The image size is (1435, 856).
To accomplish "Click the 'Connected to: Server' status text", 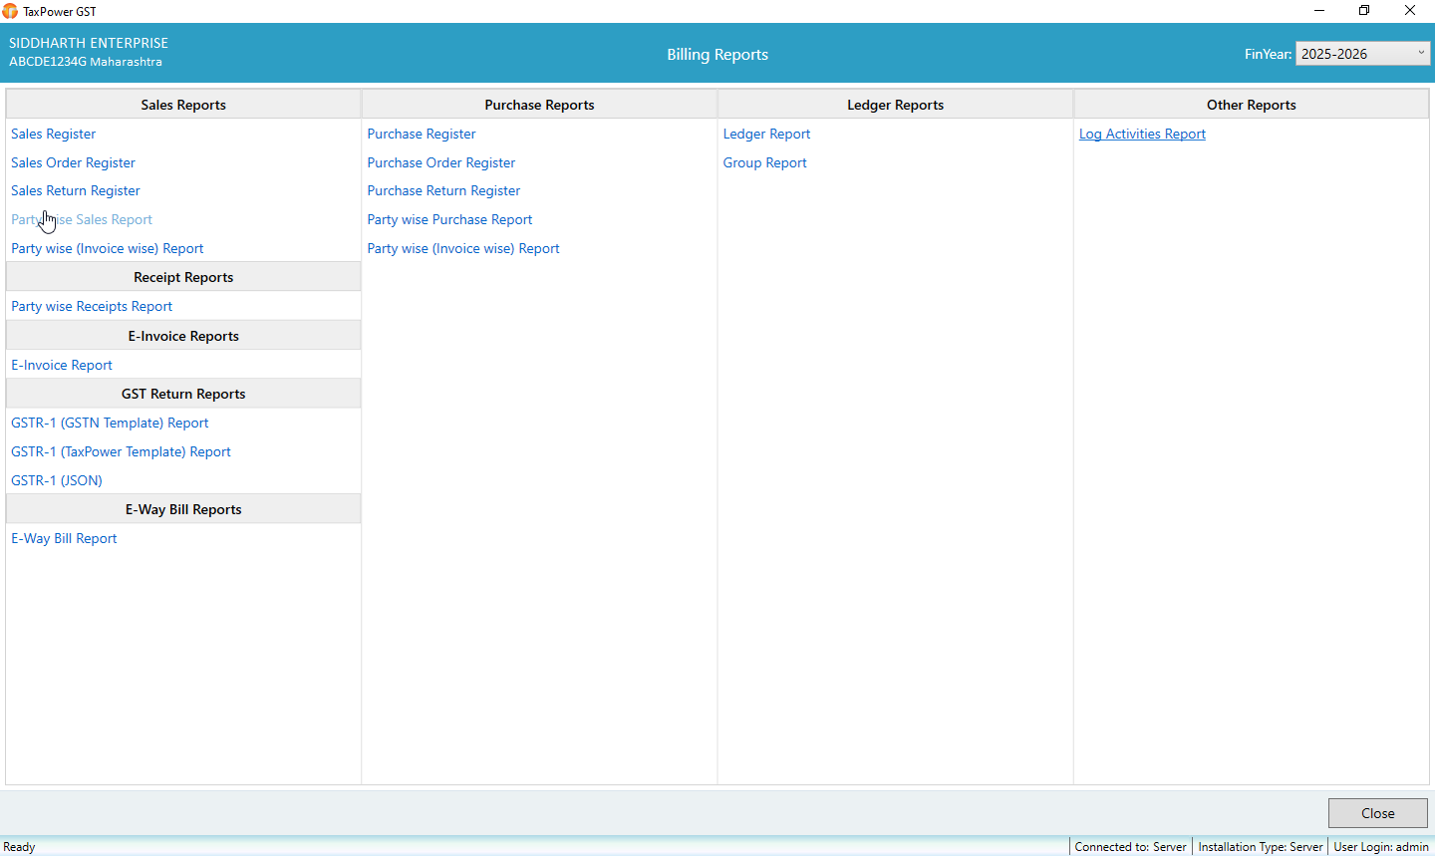I will tap(1131, 847).
